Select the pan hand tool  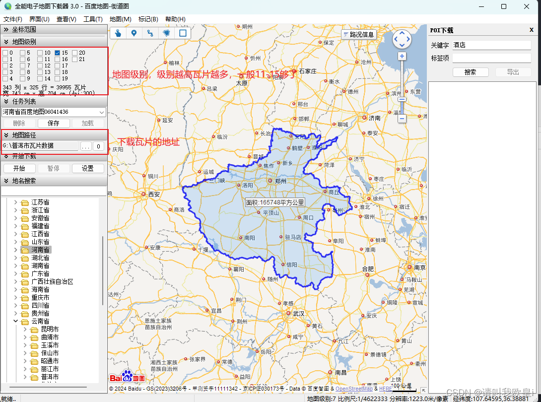coord(118,33)
